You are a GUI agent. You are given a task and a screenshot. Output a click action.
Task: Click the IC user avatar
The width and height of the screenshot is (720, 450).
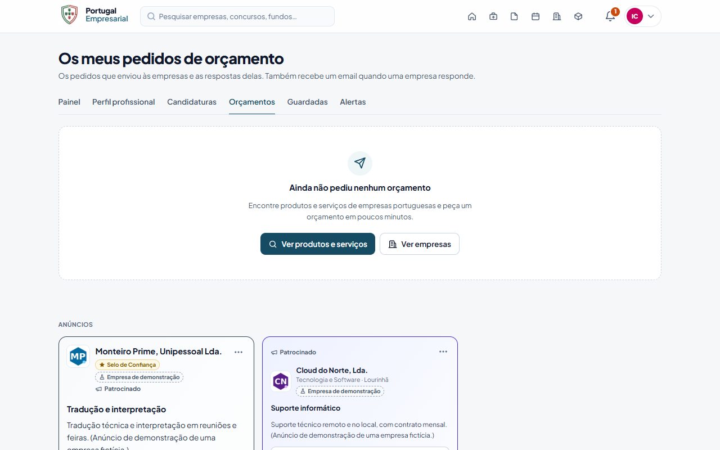634,16
